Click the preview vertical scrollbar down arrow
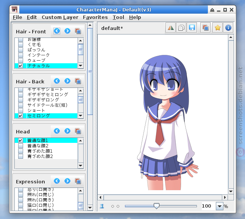 click(x=231, y=191)
